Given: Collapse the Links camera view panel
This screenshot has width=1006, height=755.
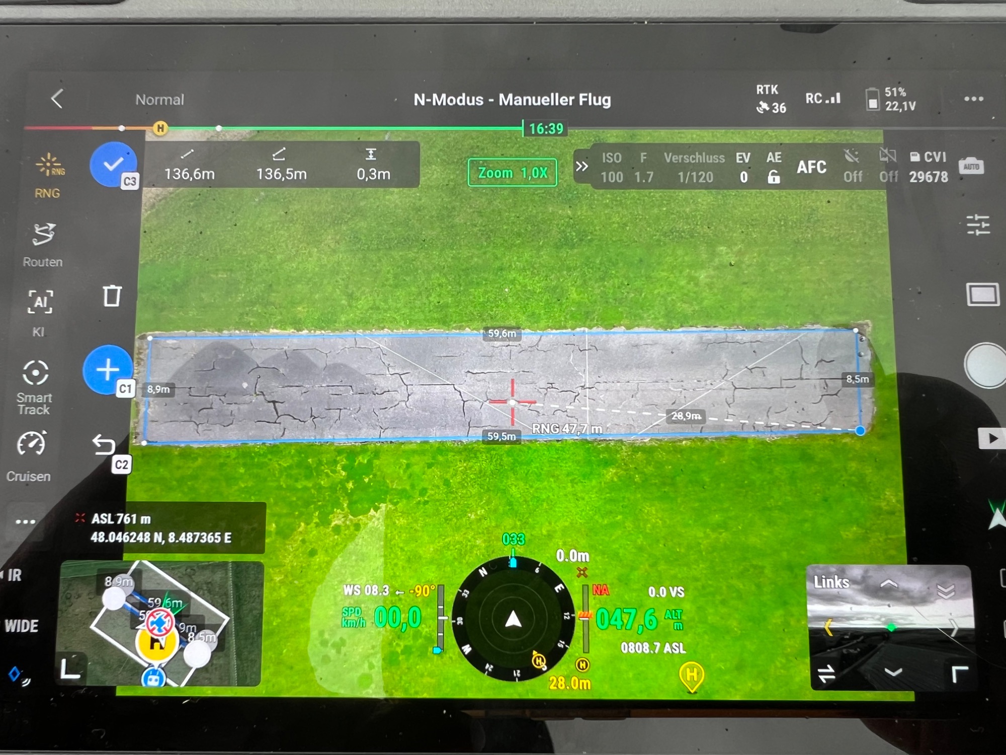Looking at the screenshot, I should pos(946,590).
